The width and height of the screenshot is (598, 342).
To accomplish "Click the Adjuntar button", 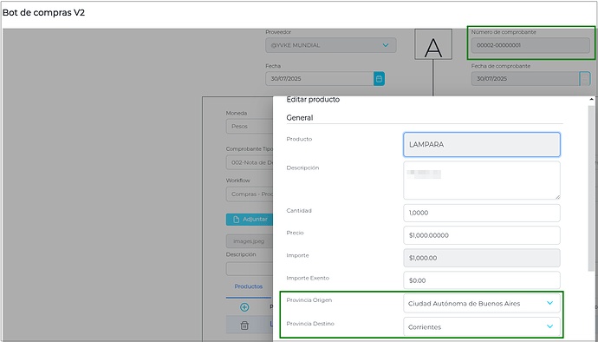I will click(250, 220).
